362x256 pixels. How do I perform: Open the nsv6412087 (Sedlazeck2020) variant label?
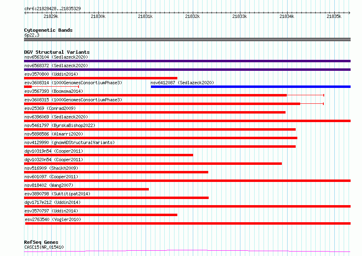pyautogui.click(x=182, y=83)
